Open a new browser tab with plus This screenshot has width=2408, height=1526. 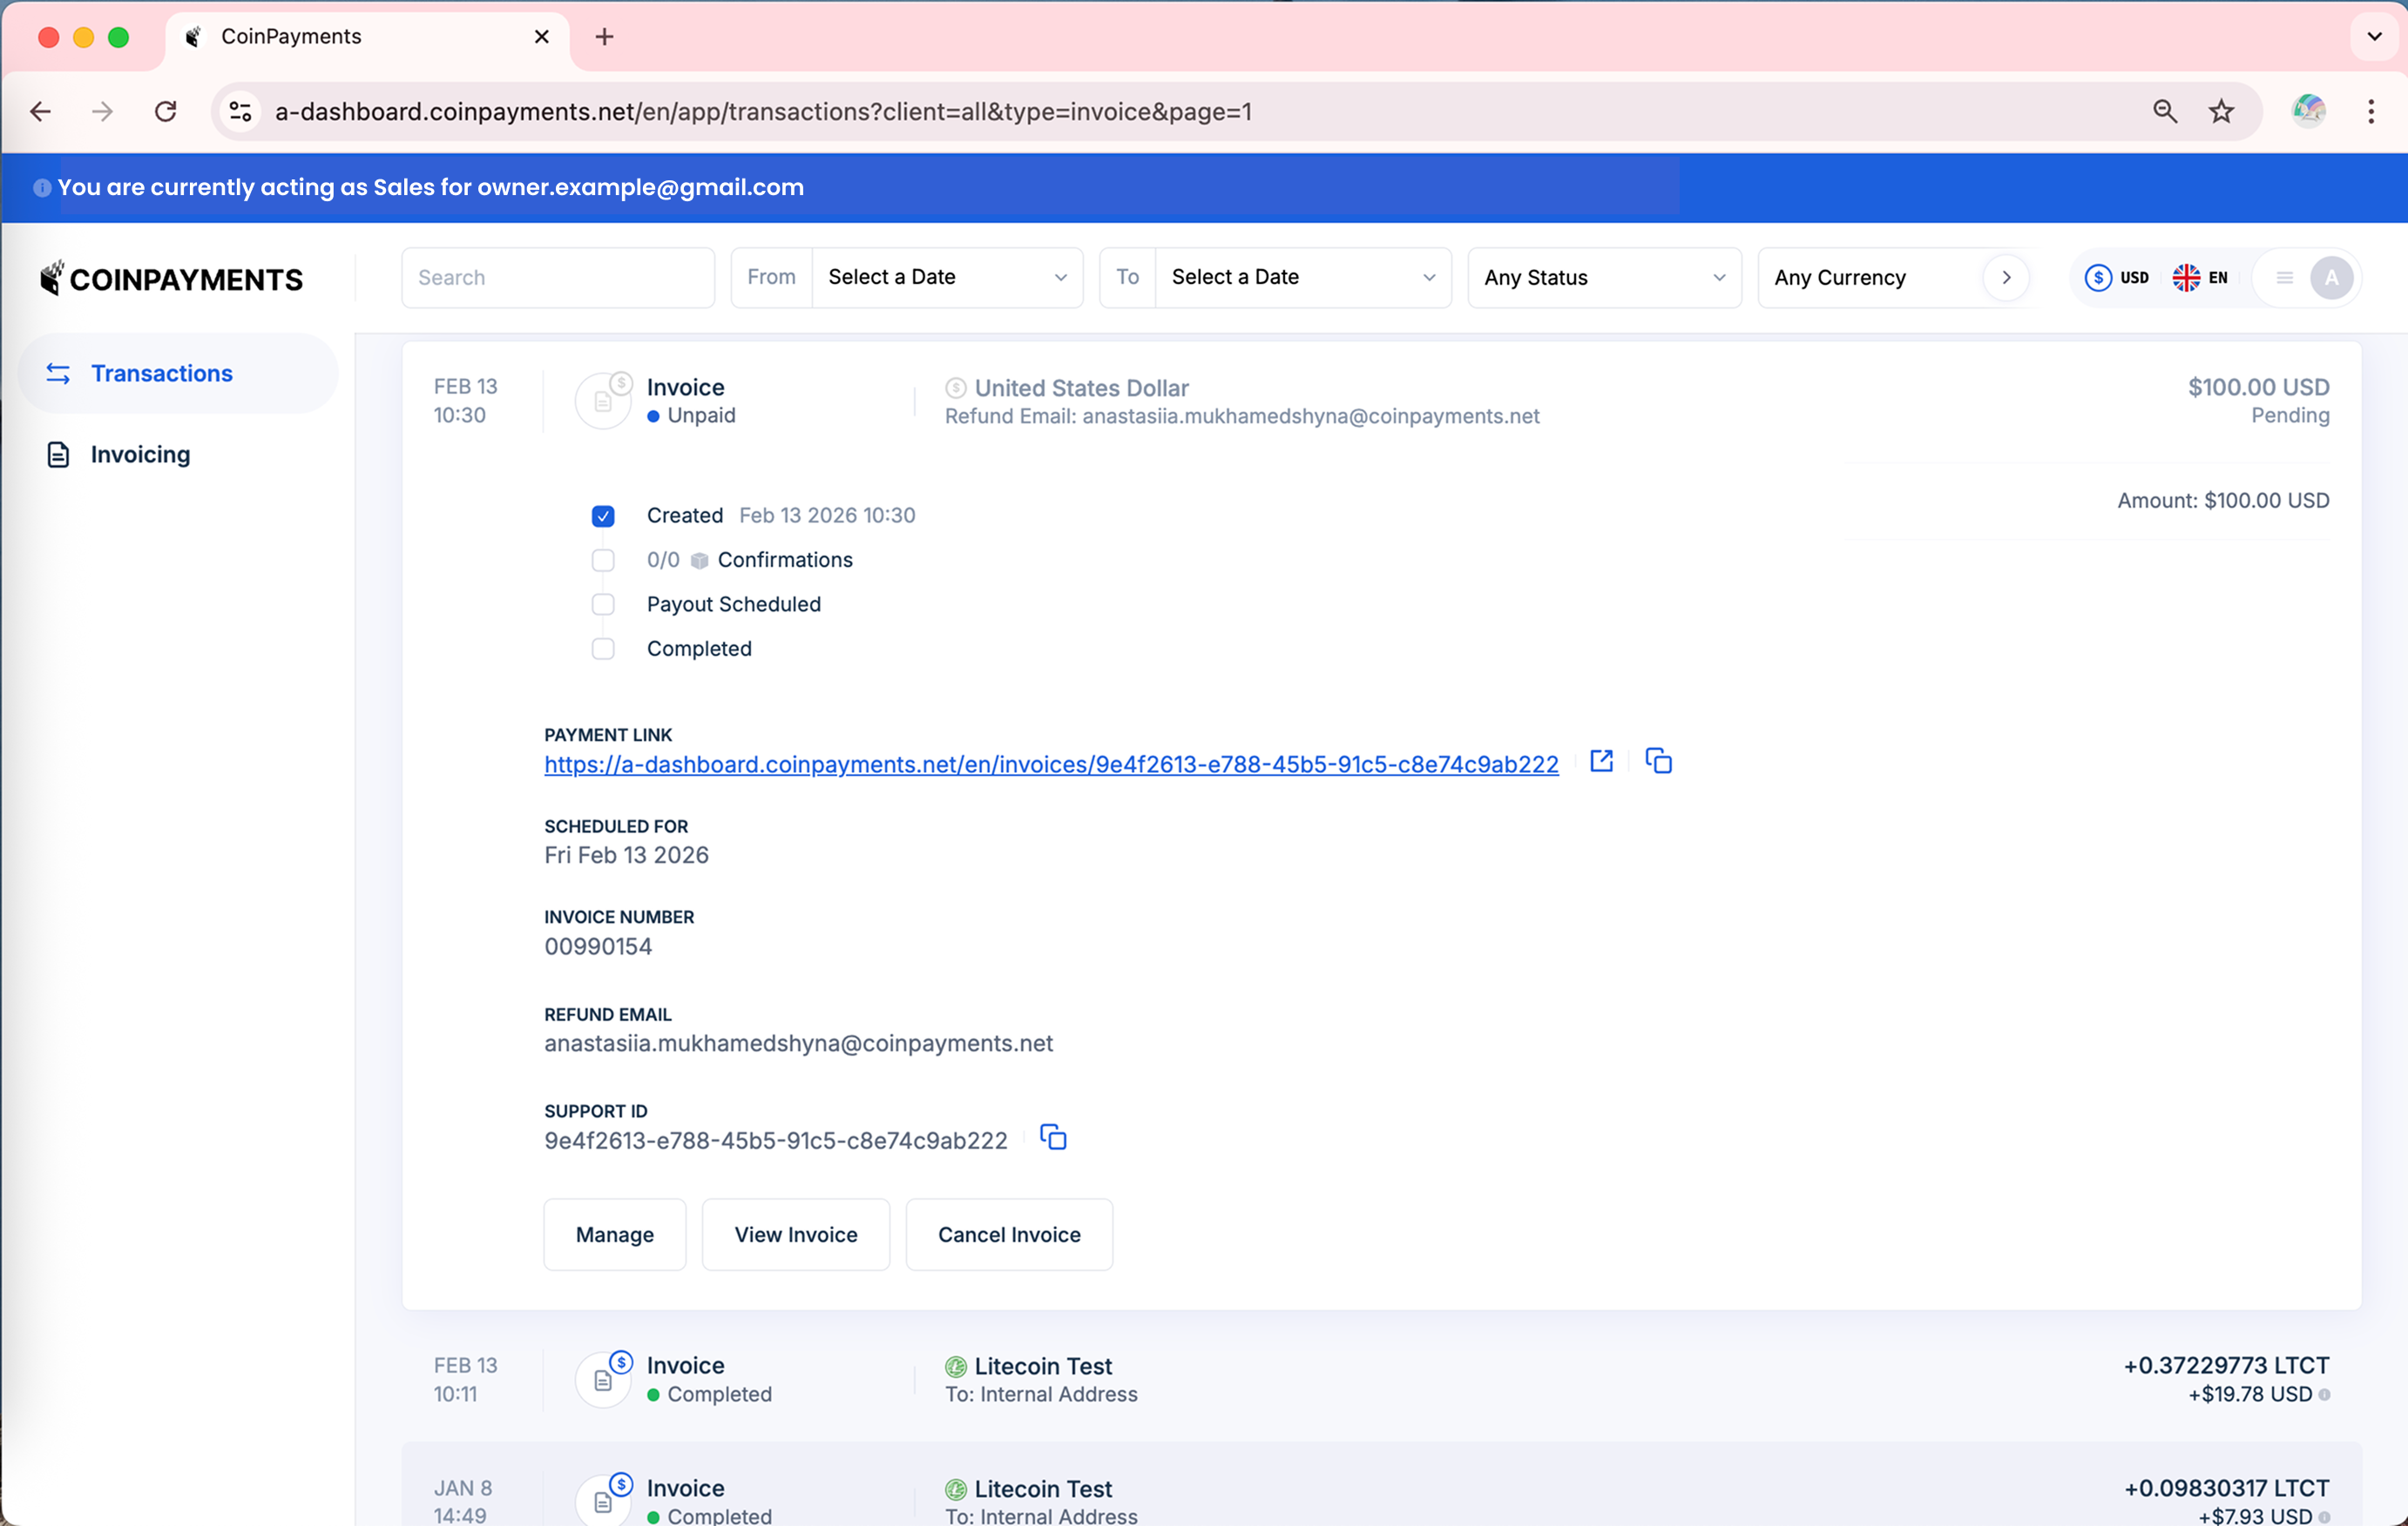[604, 37]
